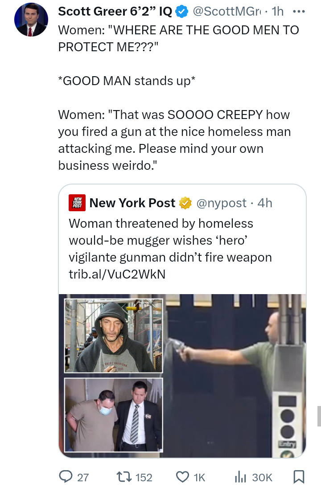This screenshot has width=321, height=492.
Task: Open the hooded man photo
Action: 114,336
